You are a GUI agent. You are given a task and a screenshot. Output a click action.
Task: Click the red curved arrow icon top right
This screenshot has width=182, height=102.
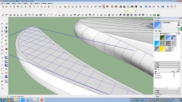(171, 7)
